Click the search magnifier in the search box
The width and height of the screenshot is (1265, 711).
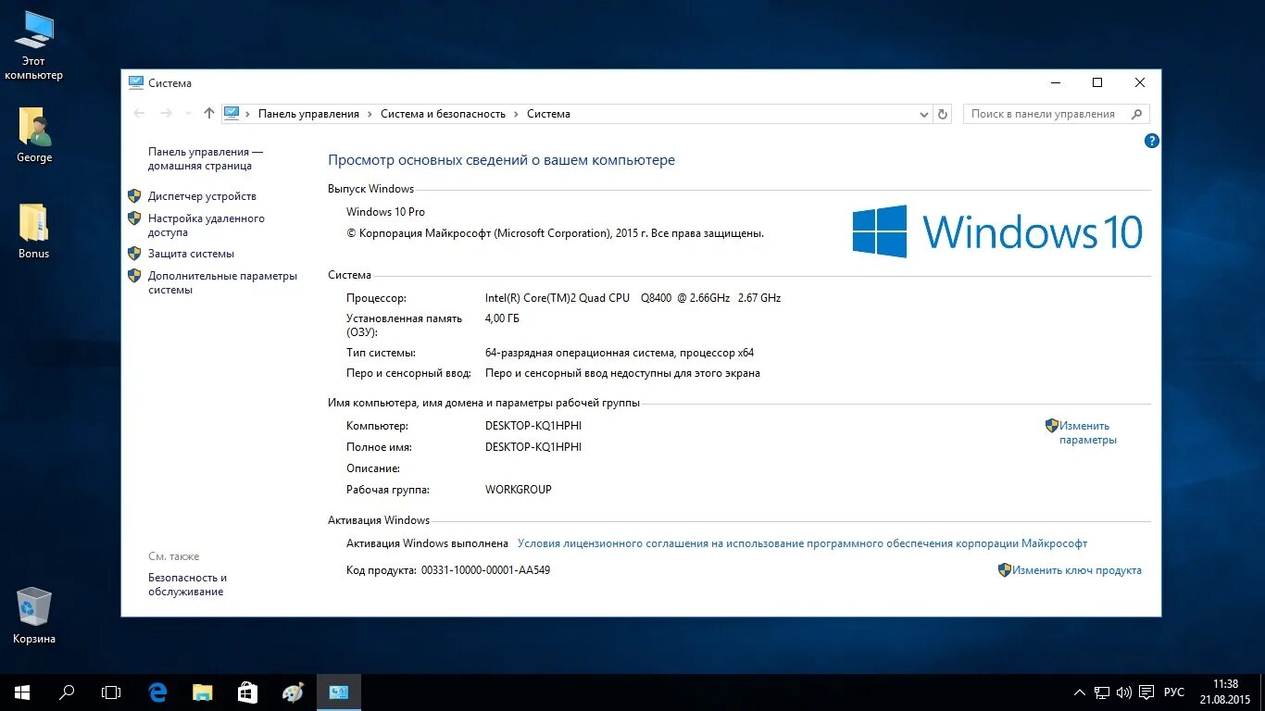[1136, 114]
